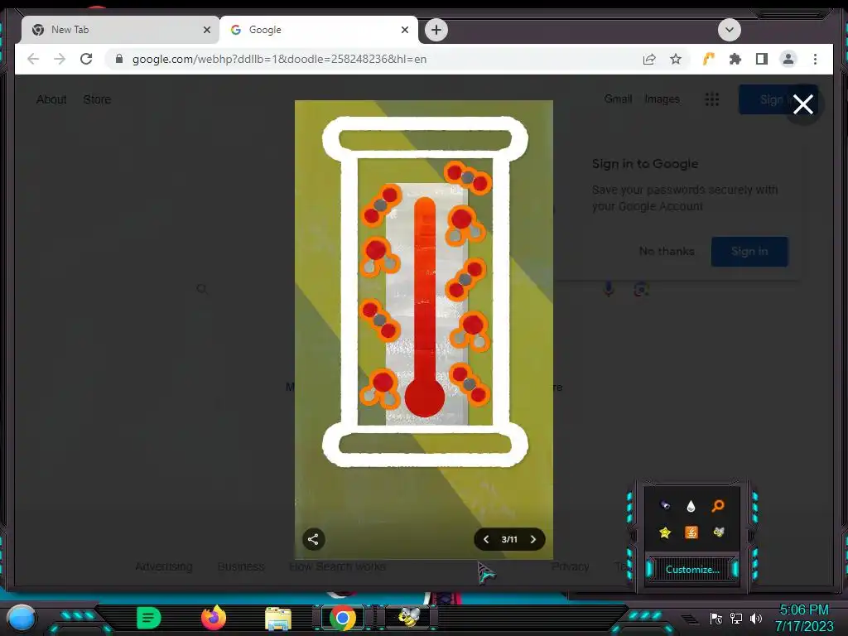The image size is (848, 636).
Task: Show hidden tray icons arrow
Action: 690,619
